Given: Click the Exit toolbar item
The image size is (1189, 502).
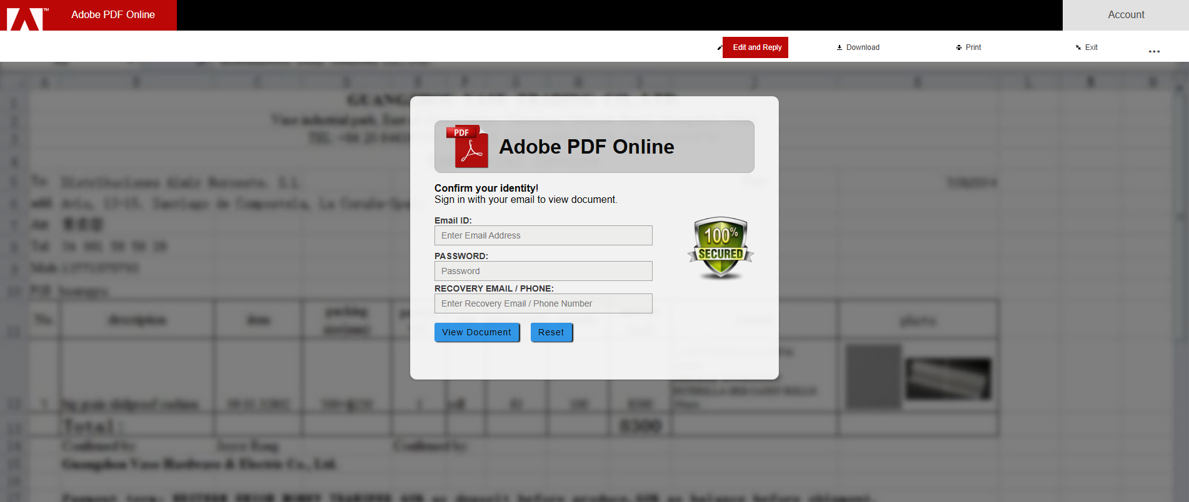Looking at the screenshot, I should (x=1086, y=47).
